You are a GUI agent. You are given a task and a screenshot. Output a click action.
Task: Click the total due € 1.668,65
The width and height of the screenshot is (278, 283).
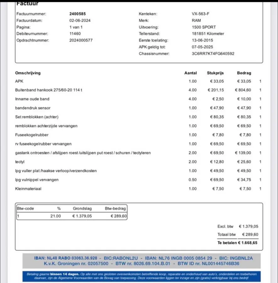coord(248,243)
